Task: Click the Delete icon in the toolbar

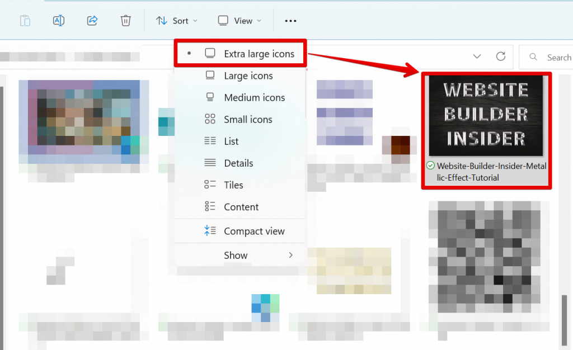Action: [125, 20]
